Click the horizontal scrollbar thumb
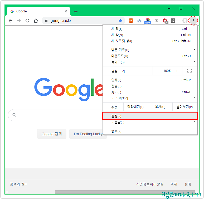Image resolution: width=204 pixels, height=199 pixels. [x=125, y=192]
